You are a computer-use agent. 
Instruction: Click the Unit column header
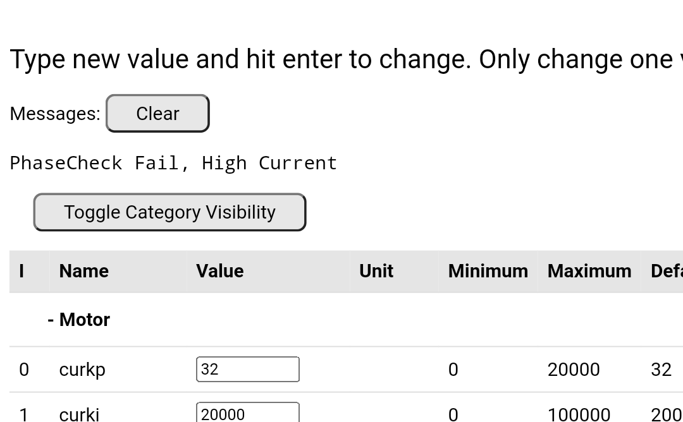point(376,271)
